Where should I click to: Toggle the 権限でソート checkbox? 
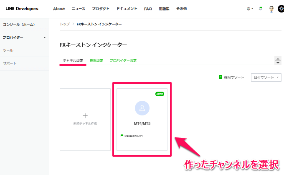tap(221, 77)
